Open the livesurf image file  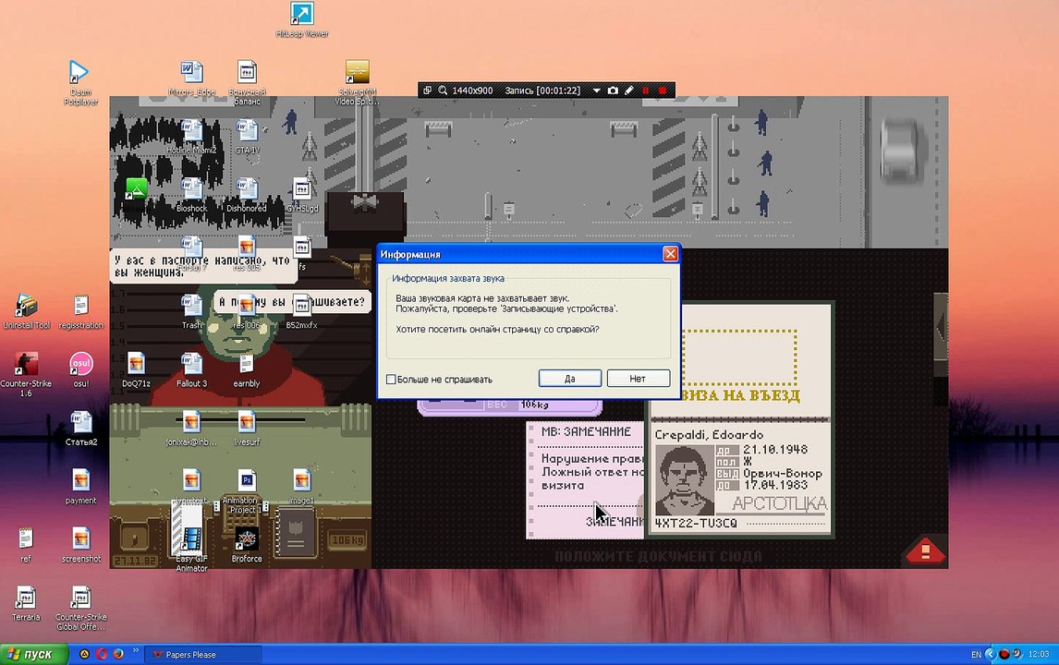(x=247, y=429)
